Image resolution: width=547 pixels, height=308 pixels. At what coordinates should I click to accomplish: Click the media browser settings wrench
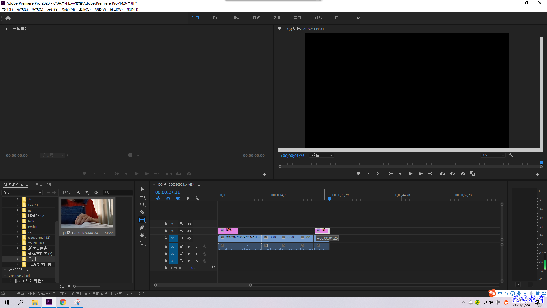pos(79,193)
